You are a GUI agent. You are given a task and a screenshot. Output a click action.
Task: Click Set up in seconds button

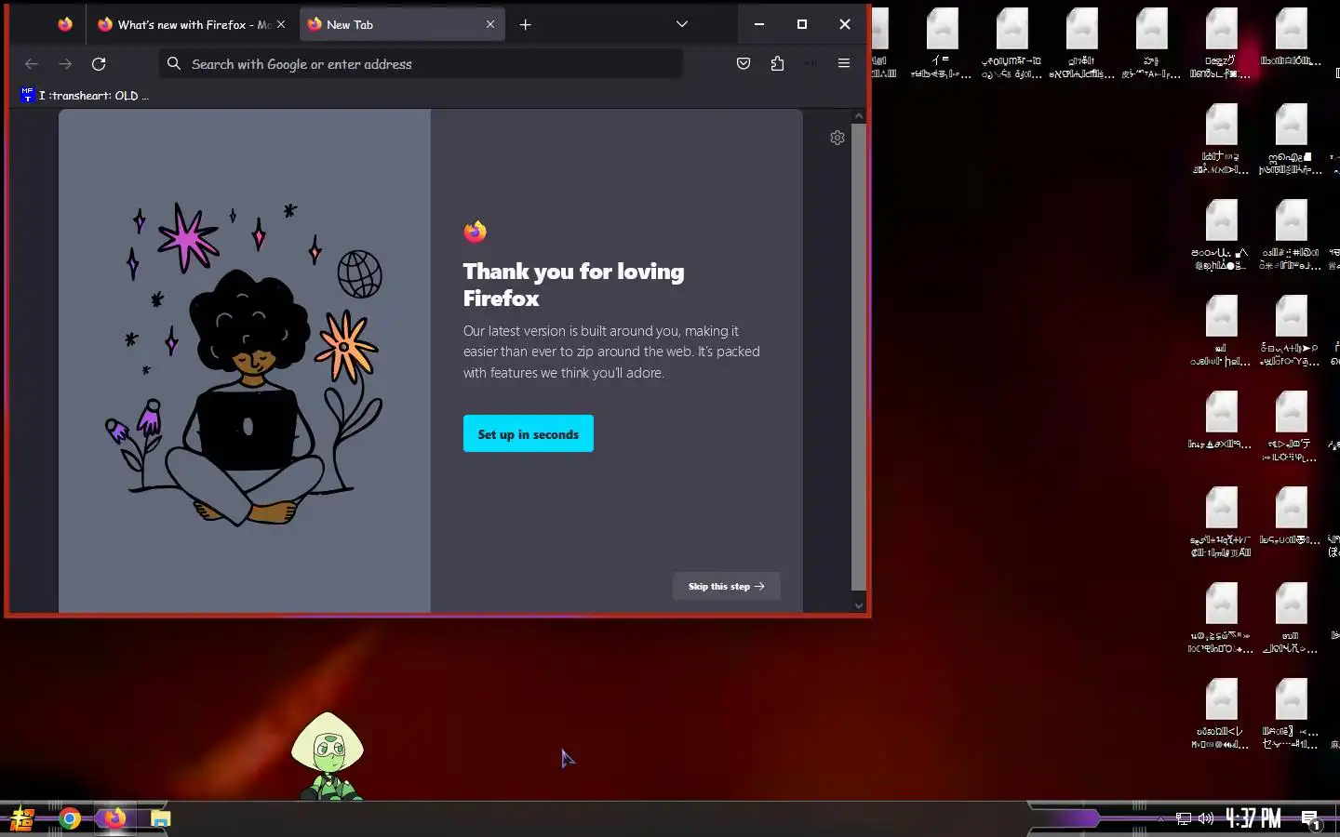tap(529, 434)
